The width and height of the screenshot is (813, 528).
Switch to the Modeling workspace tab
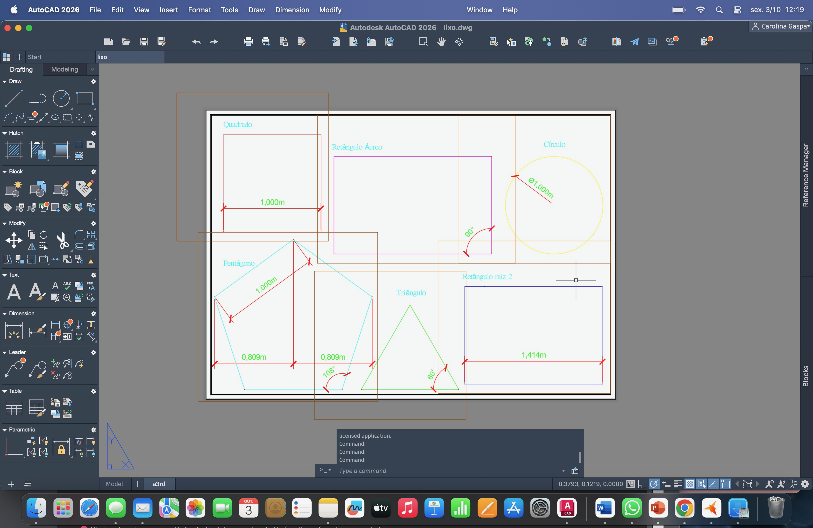pyautogui.click(x=65, y=69)
